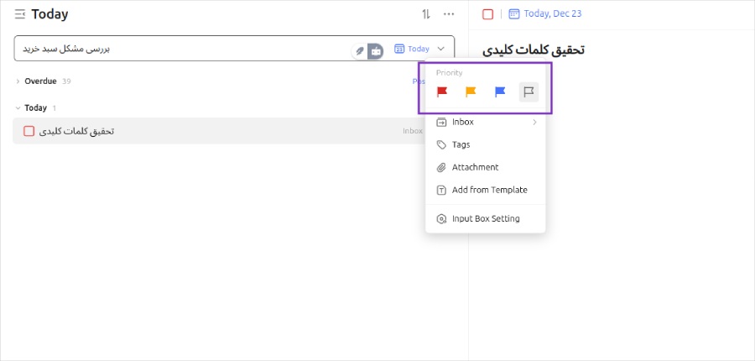Select the تحقیق کلمات کلیدی task row text
Image resolution: width=755 pixels, height=361 pixels.
pos(76,131)
